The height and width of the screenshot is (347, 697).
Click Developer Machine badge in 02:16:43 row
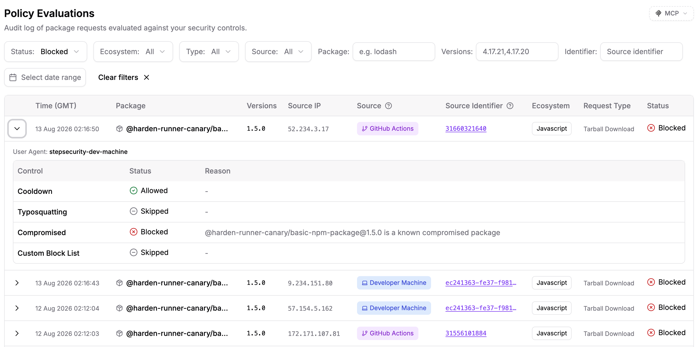pyautogui.click(x=394, y=283)
